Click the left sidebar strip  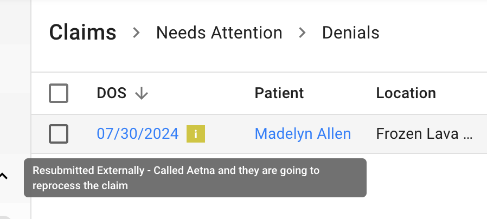click(x=15, y=93)
